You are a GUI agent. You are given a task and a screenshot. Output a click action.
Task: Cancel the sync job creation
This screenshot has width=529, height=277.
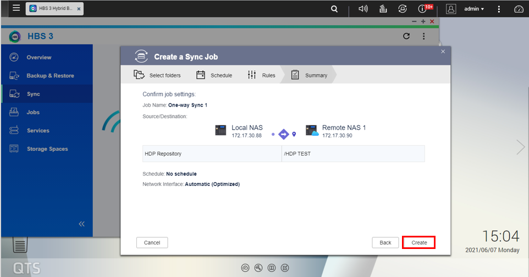(x=152, y=242)
